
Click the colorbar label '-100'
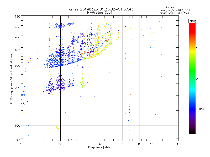point(200,109)
